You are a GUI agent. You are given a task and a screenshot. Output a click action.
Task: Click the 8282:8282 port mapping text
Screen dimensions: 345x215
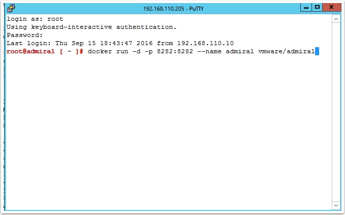coord(175,51)
